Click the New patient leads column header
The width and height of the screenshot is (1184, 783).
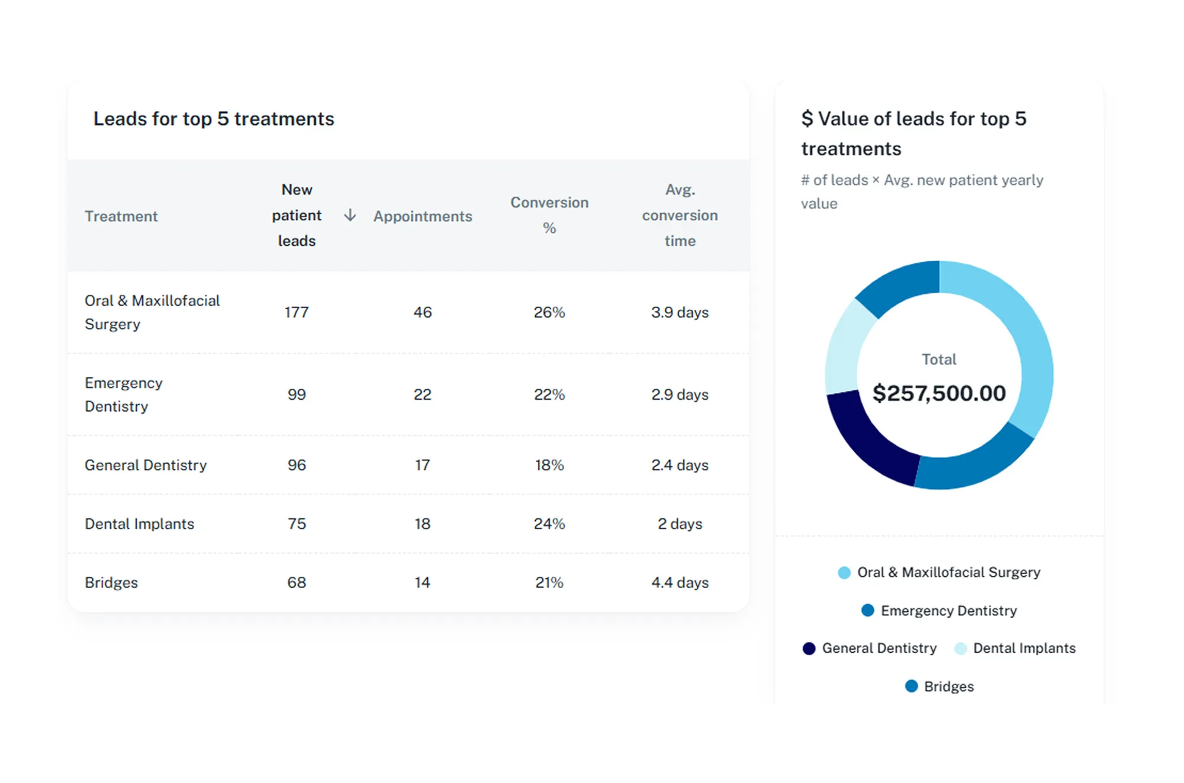297,215
